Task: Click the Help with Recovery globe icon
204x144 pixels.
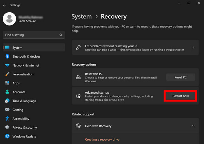Action: (78, 126)
